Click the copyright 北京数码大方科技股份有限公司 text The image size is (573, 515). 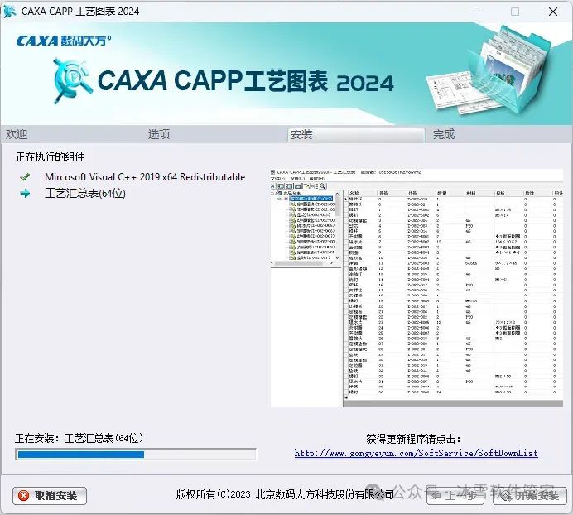pos(285,494)
